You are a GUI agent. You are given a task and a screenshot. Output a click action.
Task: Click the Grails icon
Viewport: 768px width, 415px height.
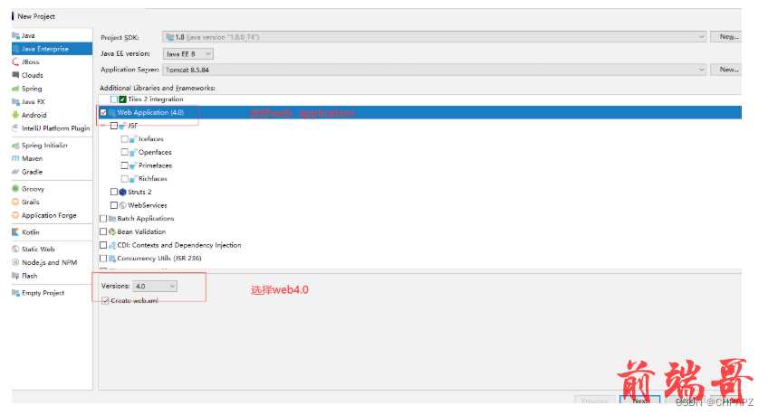pyautogui.click(x=15, y=202)
